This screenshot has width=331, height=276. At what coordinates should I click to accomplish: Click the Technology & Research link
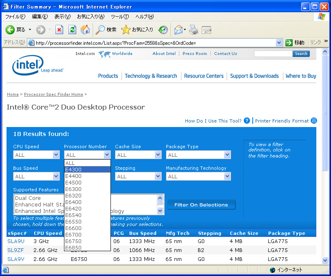click(x=151, y=76)
